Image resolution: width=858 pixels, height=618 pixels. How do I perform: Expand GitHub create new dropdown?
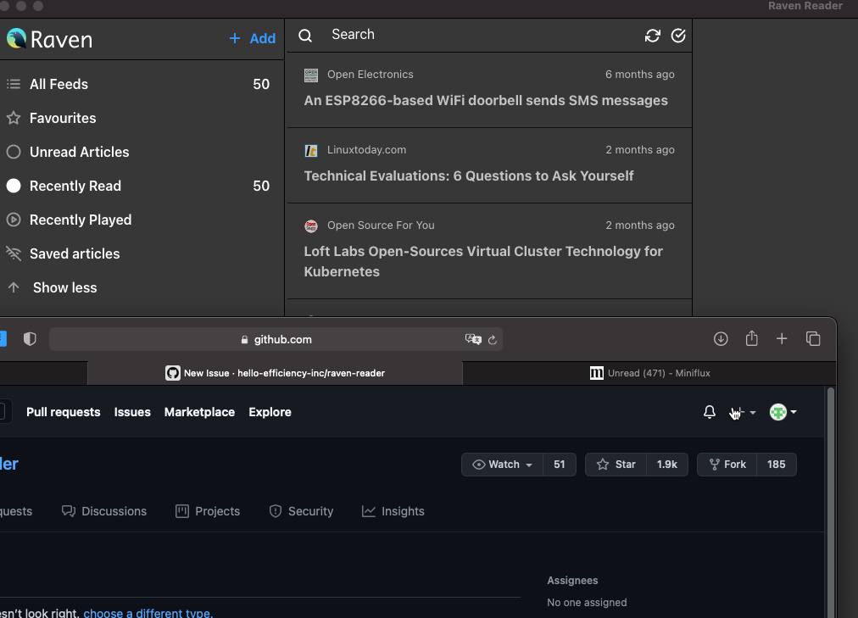point(743,412)
